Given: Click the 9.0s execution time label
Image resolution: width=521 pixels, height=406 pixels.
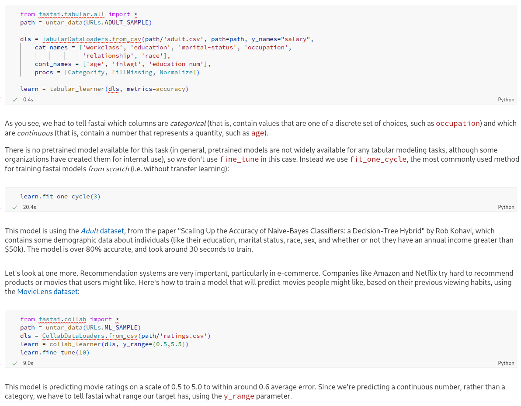Looking at the screenshot, I should tap(28, 363).
